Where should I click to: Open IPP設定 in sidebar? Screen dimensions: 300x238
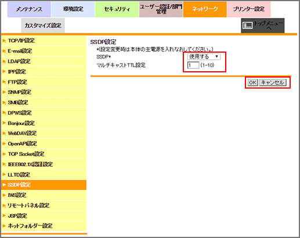(x=44, y=72)
